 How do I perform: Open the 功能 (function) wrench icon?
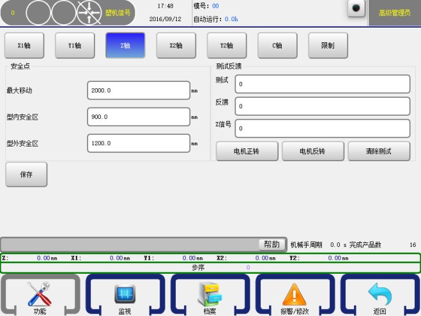point(40,295)
